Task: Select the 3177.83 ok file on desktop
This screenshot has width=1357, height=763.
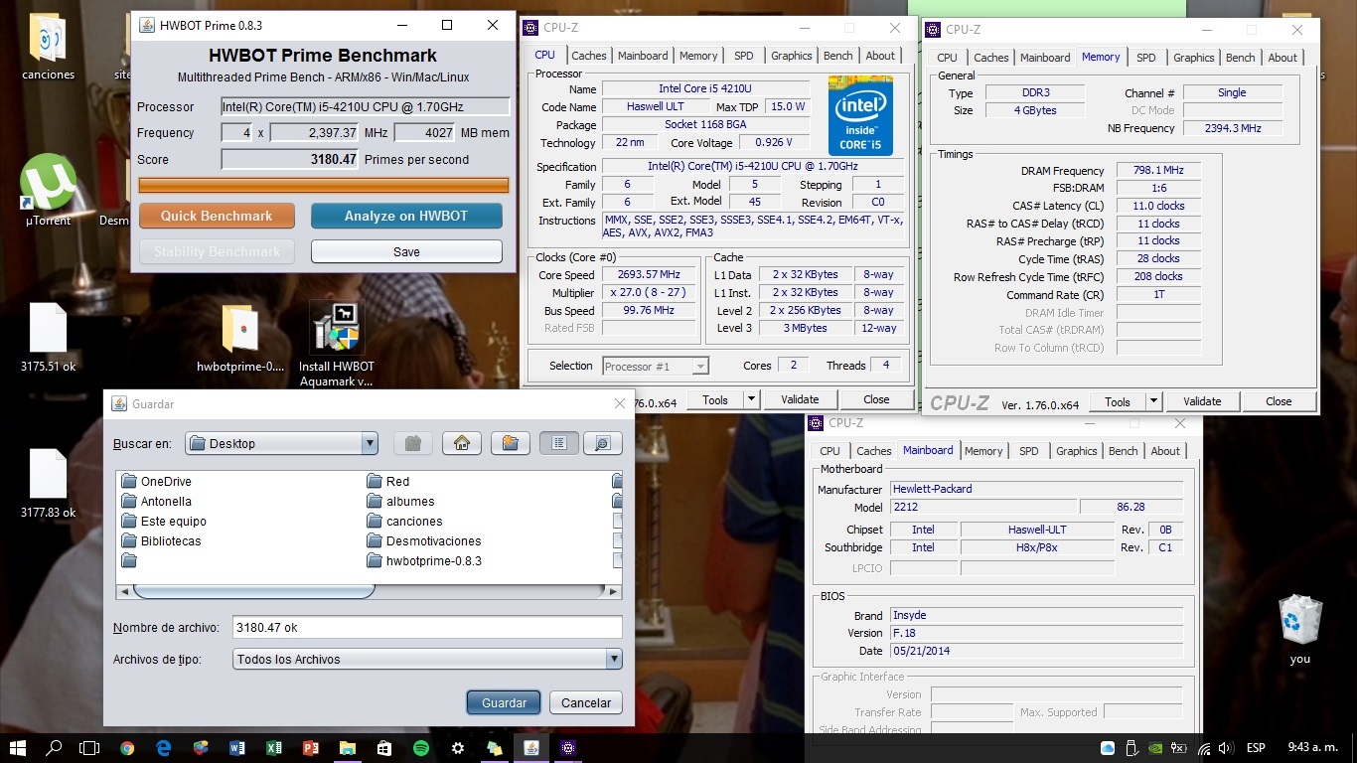Action: (x=48, y=484)
